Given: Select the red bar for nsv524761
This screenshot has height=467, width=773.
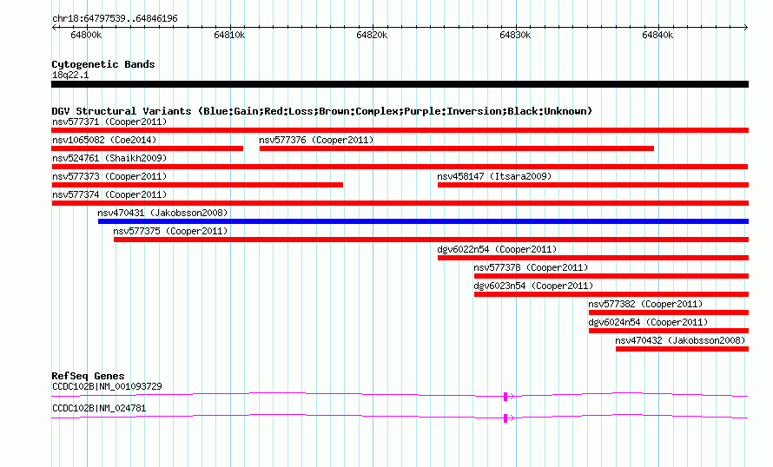Looking at the screenshot, I should coord(400,167).
